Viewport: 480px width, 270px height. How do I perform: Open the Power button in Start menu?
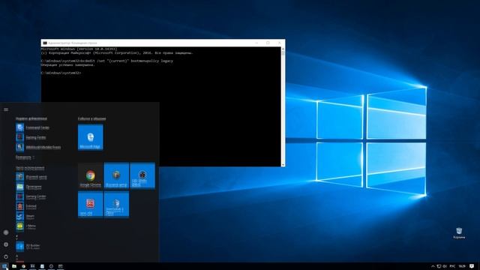click(6, 256)
